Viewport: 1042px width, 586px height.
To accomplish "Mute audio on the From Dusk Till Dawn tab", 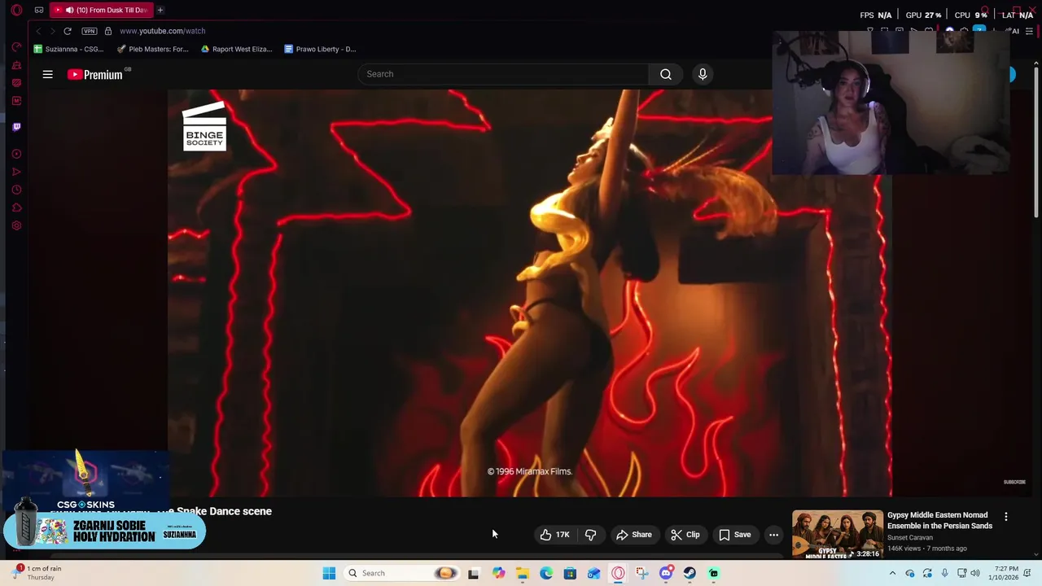I will 69,11.
